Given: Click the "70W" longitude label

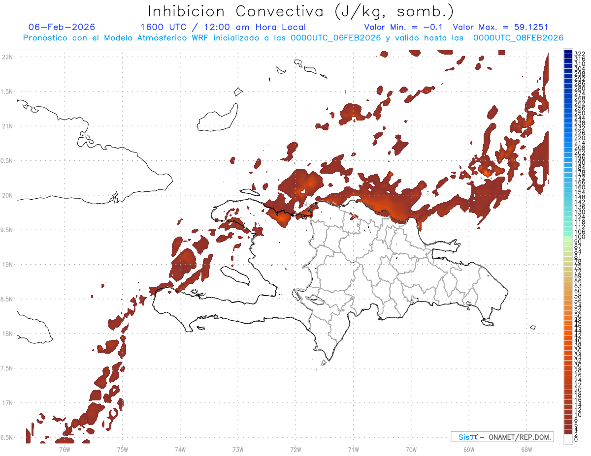Looking at the screenshot, I should (411, 449).
